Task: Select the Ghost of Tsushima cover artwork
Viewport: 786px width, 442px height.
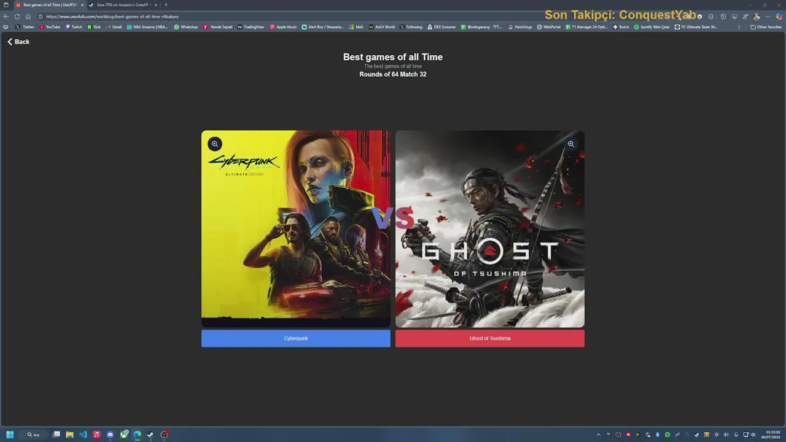Action: click(490, 228)
